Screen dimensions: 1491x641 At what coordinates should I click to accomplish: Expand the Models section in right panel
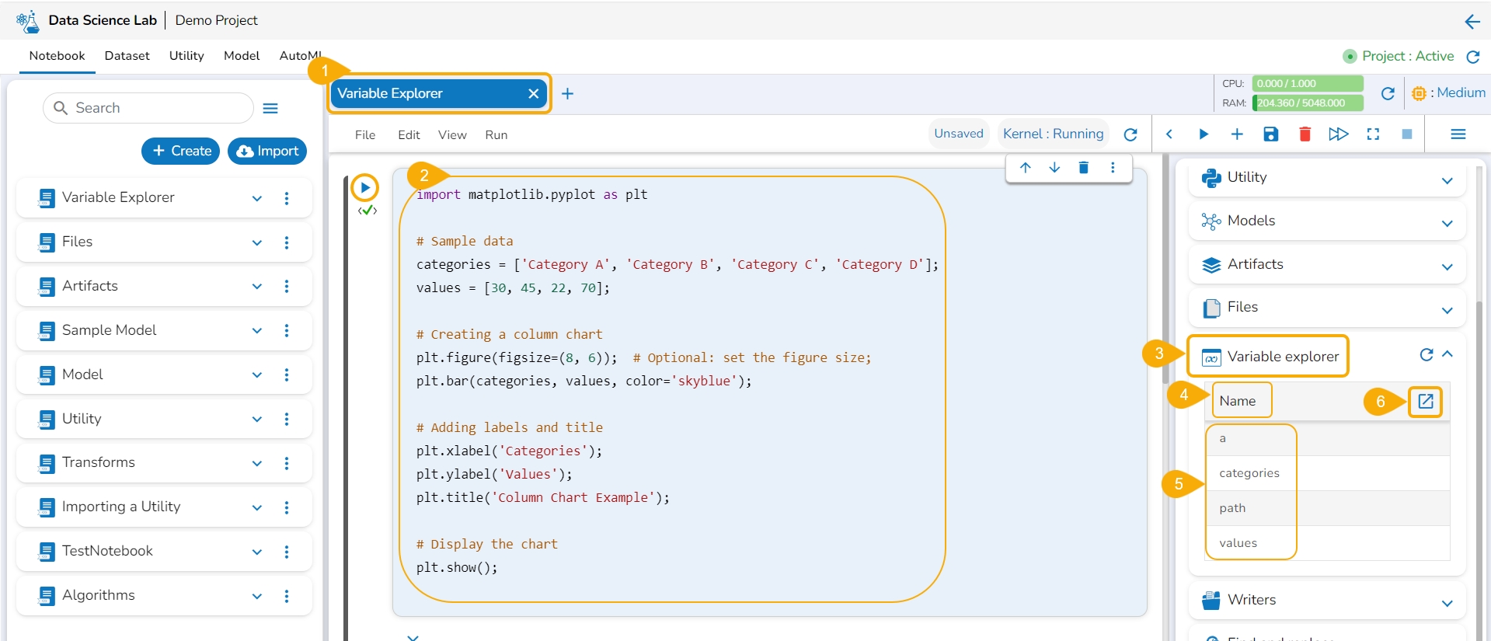point(1447,224)
